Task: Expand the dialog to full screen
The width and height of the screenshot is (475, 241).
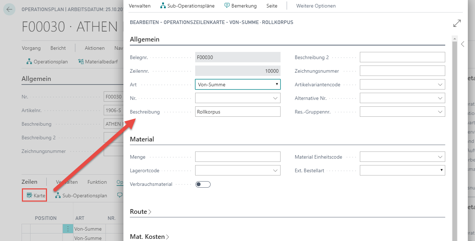Action: pos(457,23)
